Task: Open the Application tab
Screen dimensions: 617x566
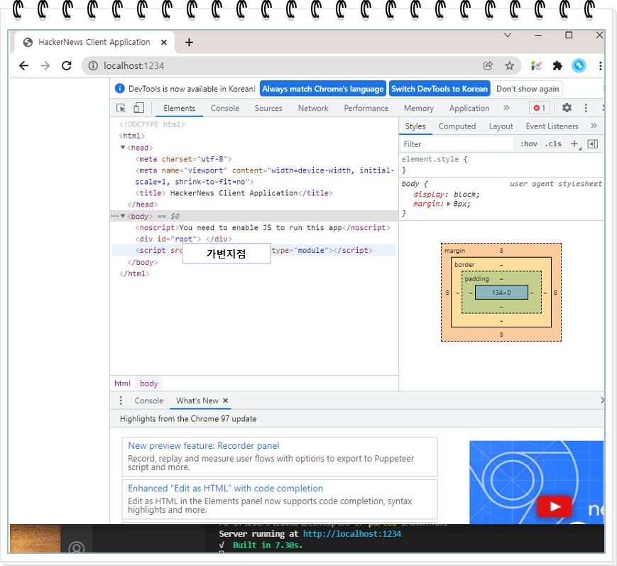Action: [x=469, y=108]
